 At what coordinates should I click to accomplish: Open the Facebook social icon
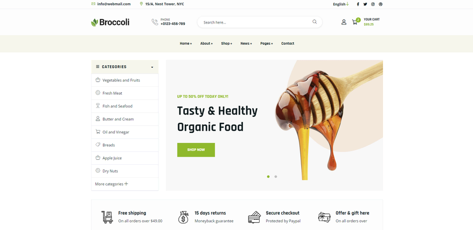click(358, 4)
